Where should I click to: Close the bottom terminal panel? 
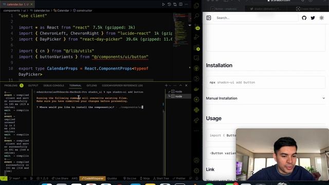click(x=186, y=85)
